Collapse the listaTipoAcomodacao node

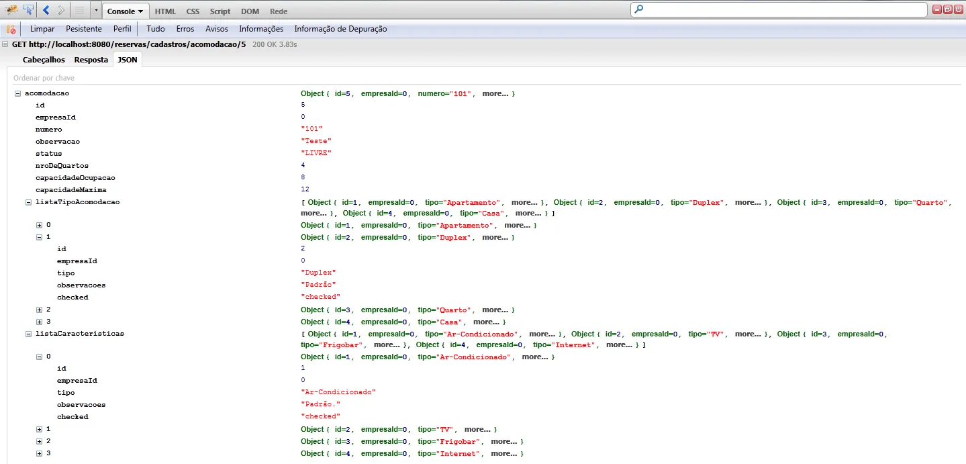28,202
